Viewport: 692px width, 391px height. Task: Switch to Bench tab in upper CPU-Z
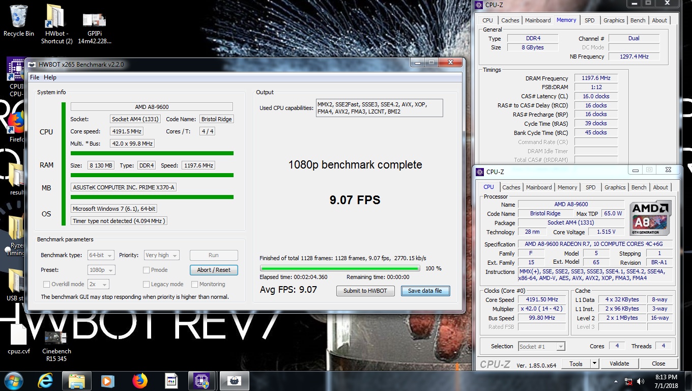tap(638, 20)
